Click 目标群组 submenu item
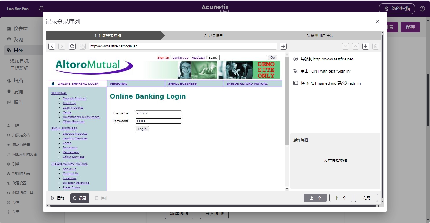Viewport: 430px width, 223px height. pyautogui.click(x=19, y=68)
